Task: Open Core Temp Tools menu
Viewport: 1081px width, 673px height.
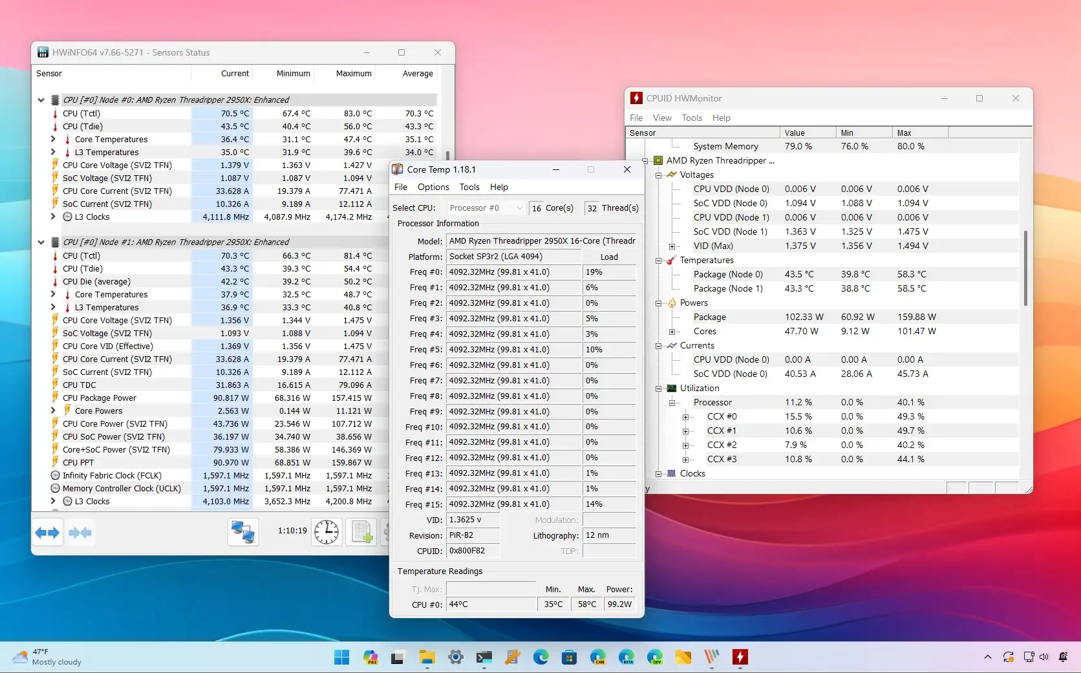Action: coord(469,187)
